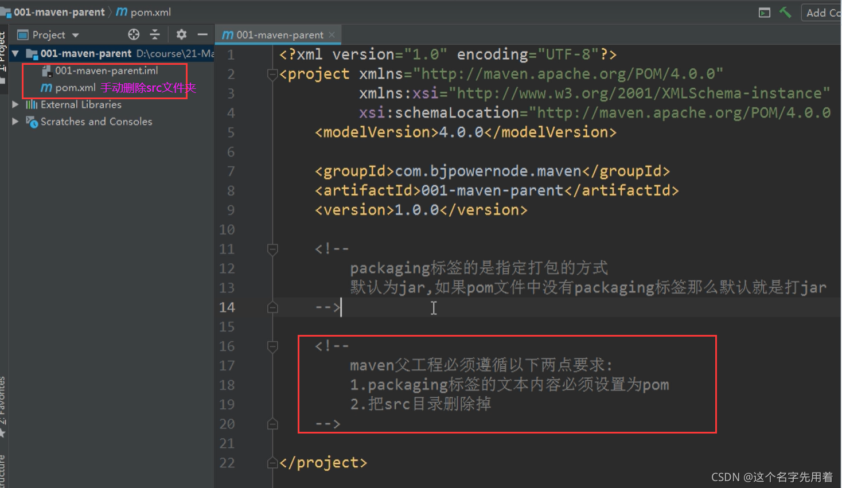Click the build hammer icon

(x=785, y=12)
